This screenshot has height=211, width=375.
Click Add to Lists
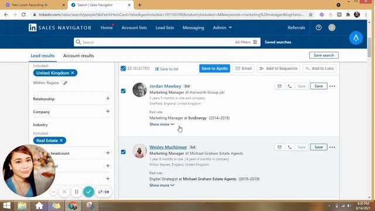319,69
